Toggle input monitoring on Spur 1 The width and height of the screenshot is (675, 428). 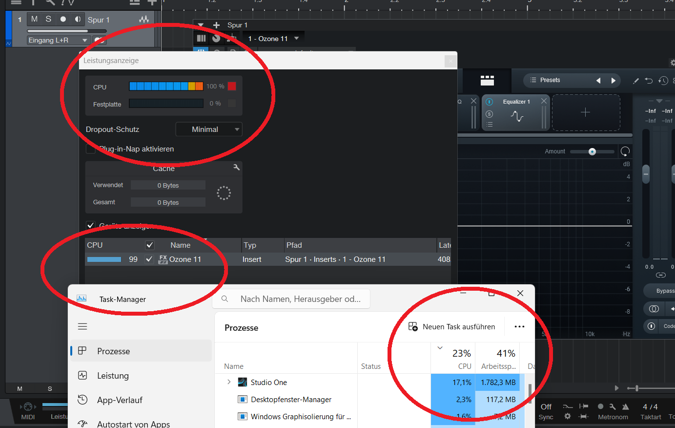78,19
